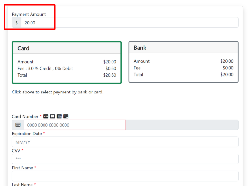Click the Discover card icon
The width and height of the screenshot is (252, 186).
[x=66, y=116]
